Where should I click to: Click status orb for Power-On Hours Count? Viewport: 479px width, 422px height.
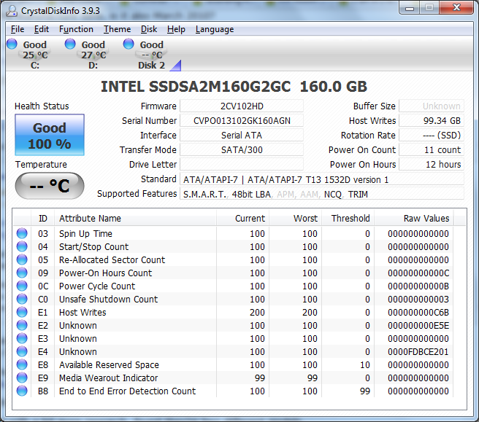(22, 273)
